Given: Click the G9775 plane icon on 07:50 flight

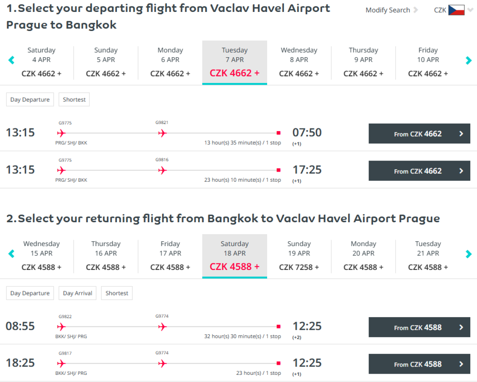Looking at the screenshot, I should (x=61, y=133).
